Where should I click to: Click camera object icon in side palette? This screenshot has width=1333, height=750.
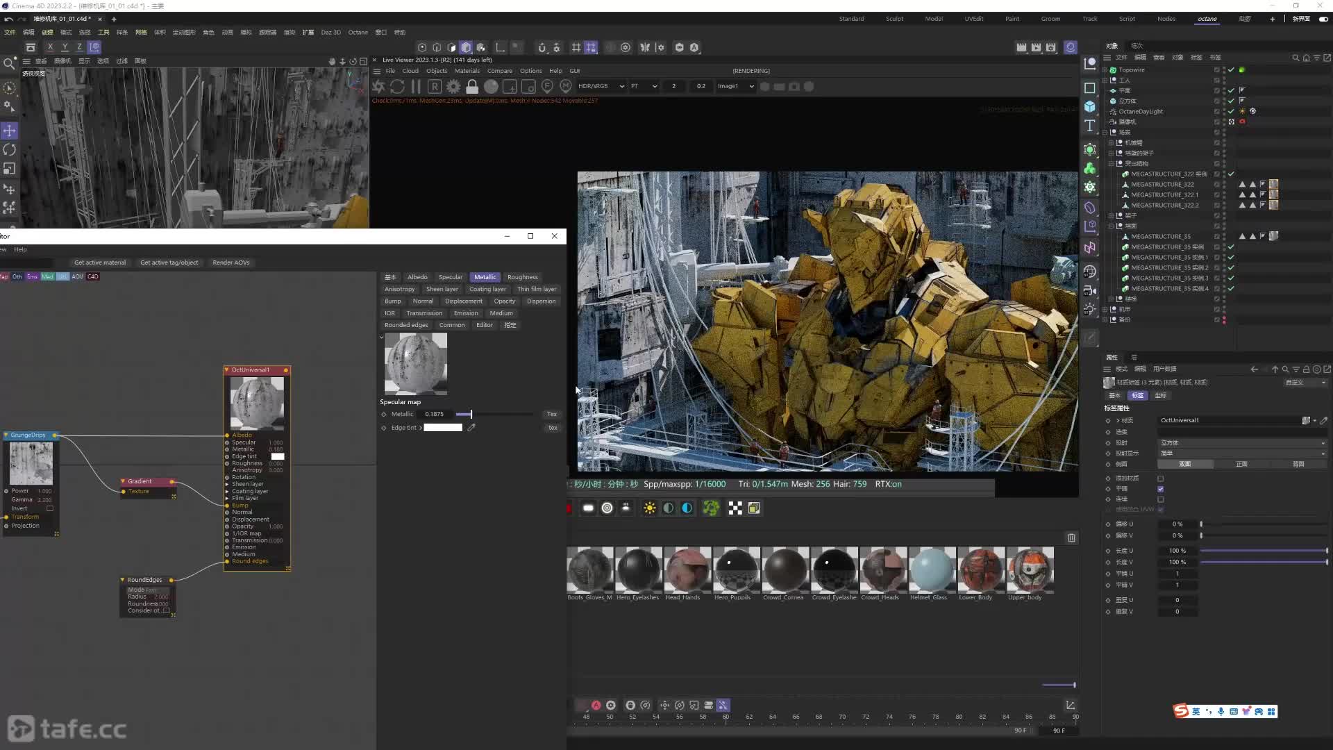[x=1090, y=291]
